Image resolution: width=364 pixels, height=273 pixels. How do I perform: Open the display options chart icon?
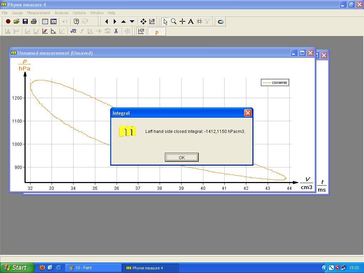(x=141, y=31)
